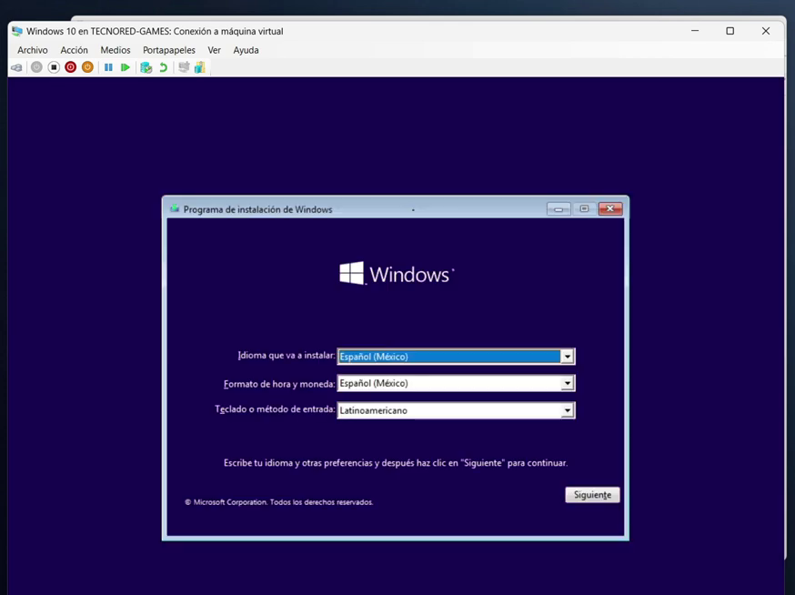
Task: Click the Windows logo in setup dialog
Action: coord(397,274)
